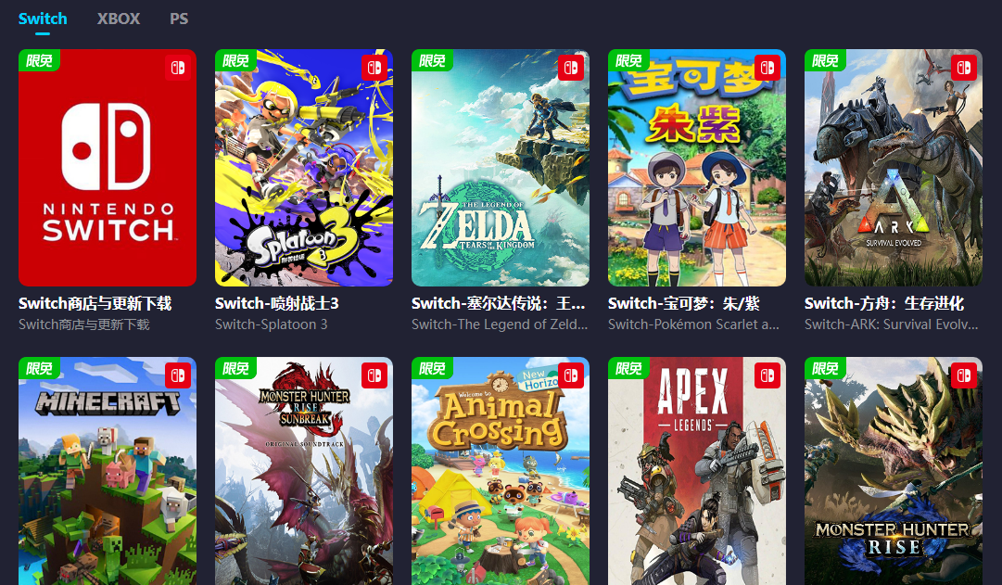This screenshot has height=585, width=1002.
Task: Select the Switch tab
Action: coord(43,19)
